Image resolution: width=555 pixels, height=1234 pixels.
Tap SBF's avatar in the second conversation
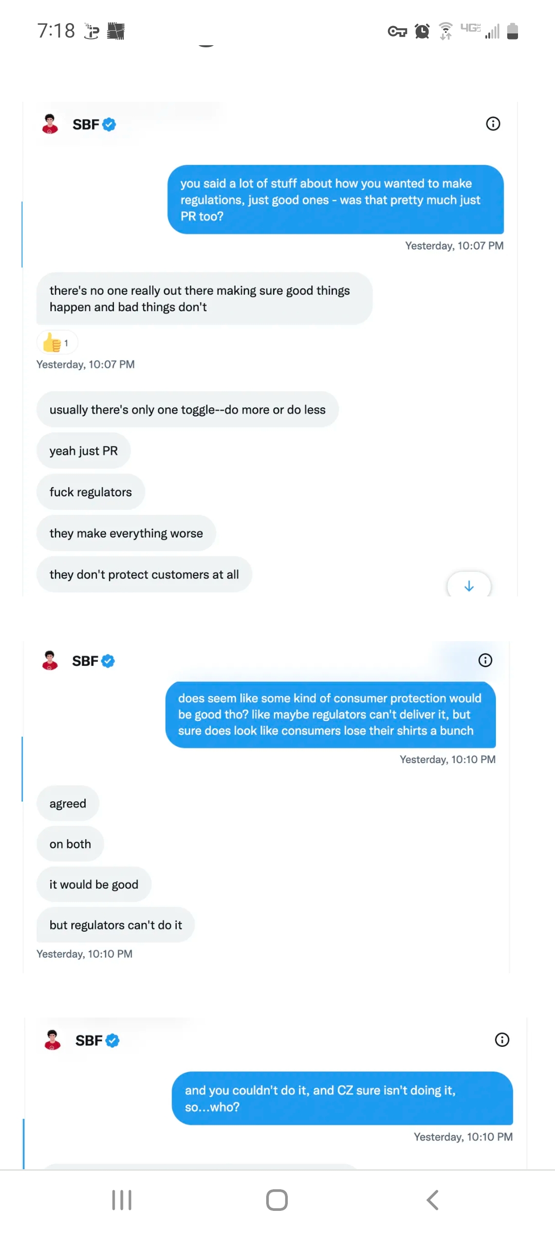pos(50,661)
